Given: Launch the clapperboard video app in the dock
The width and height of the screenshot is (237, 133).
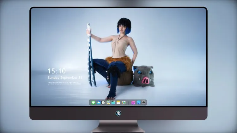Looking at the screenshot, I should tap(113, 103).
